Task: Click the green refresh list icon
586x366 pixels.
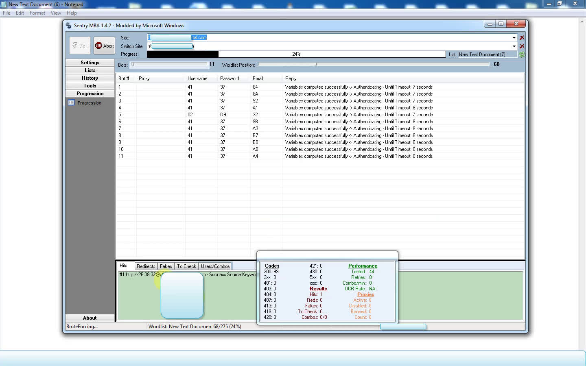Action: 522,54
